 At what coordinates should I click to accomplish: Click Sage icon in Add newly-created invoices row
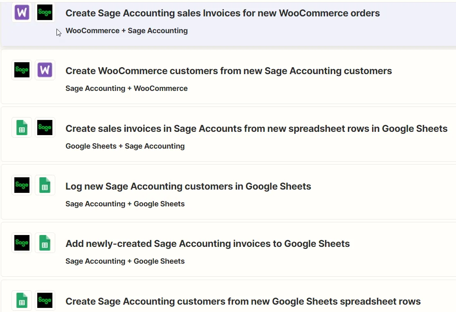tap(22, 243)
